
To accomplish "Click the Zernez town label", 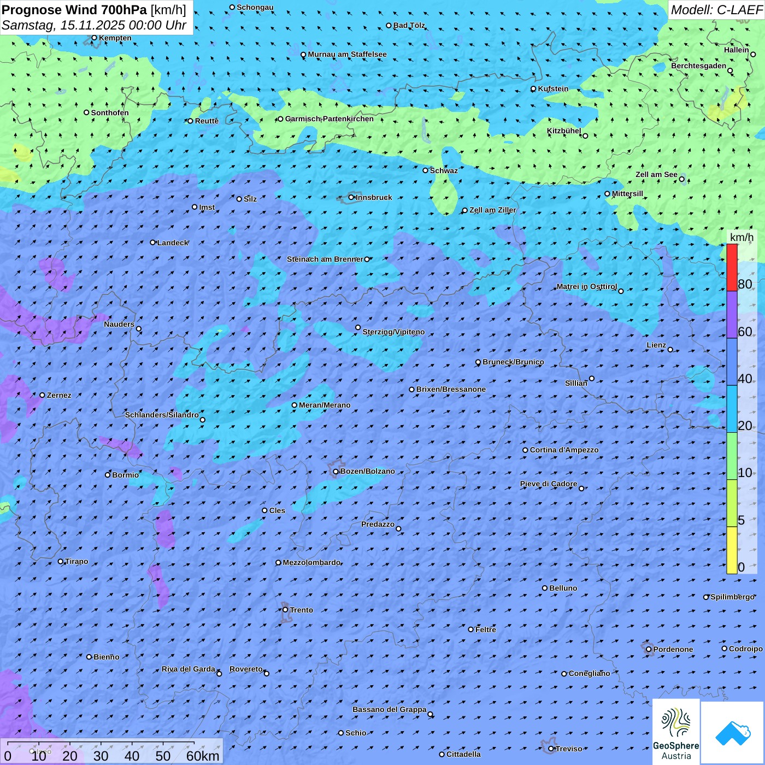I will [x=58, y=395].
